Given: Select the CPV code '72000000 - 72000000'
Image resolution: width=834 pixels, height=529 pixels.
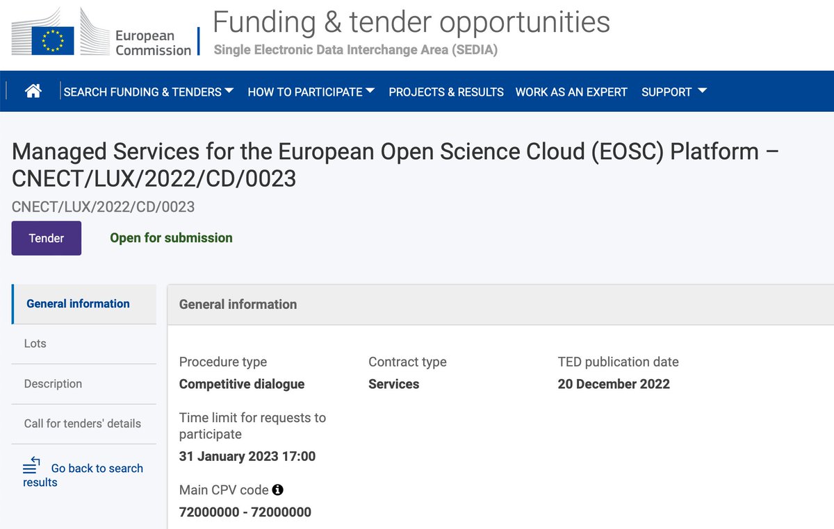Looking at the screenshot, I should tap(245, 512).
